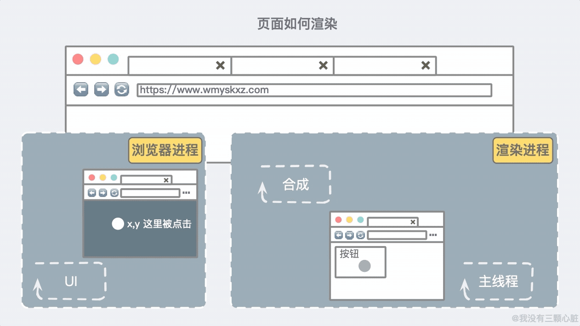Click the 按钮 box in the render mini-browser
This screenshot has height=326, width=580.
tap(360, 262)
